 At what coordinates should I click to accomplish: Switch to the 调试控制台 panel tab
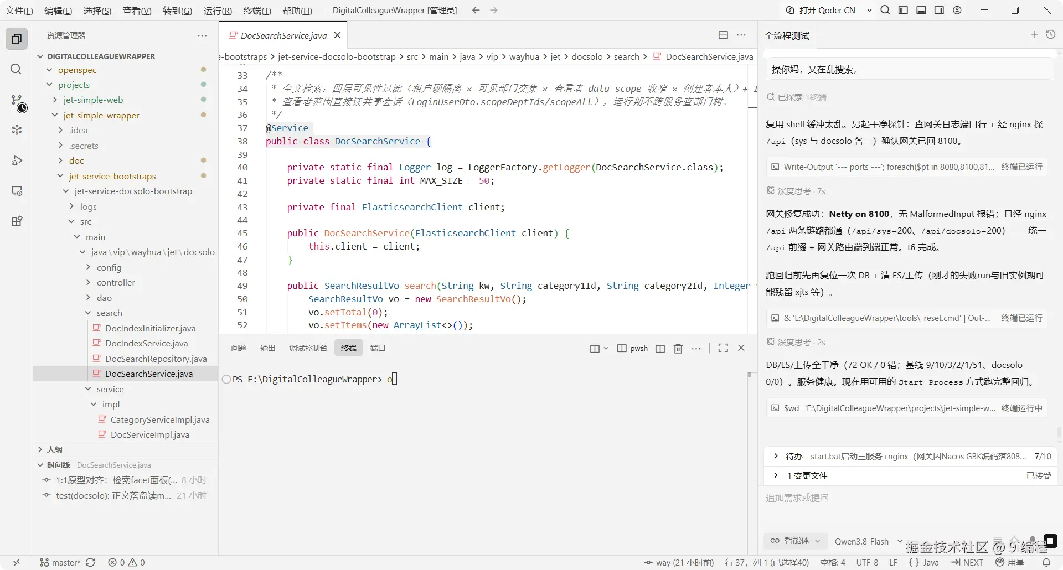[x=308, y=348]
